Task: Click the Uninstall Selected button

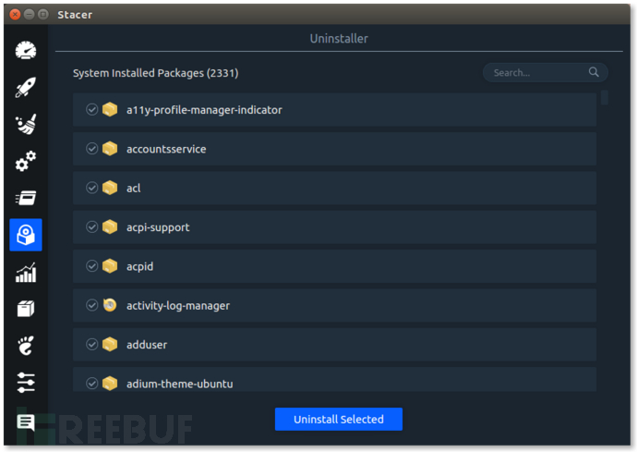Action: [339, 419]
